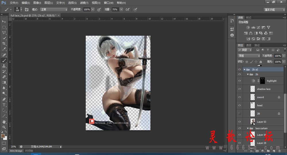Click the background color swatch
This screenshot has width=287, height=155.
tap(6, 138)
